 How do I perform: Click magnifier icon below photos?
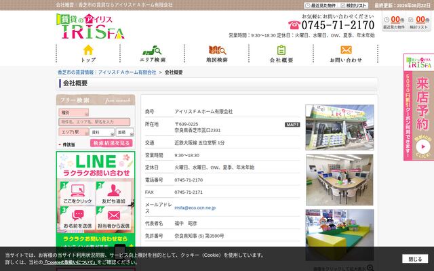(370, 268)
